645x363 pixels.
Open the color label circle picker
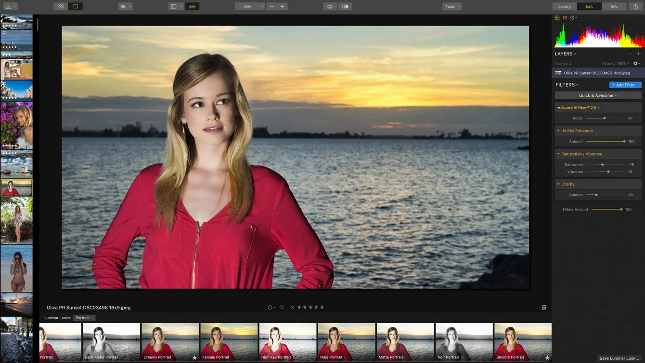pyautogui.click(x=271, y=307)
